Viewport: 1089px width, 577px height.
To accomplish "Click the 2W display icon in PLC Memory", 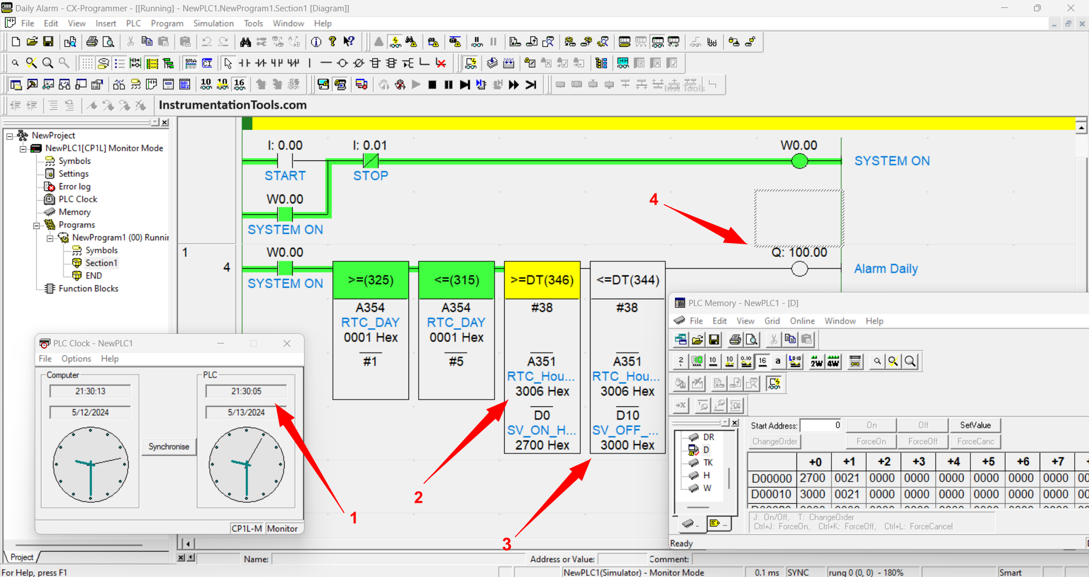I will click(x=816, y=362).
